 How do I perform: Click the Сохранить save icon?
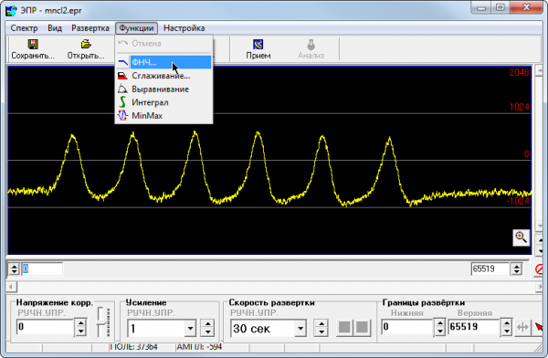tap(33, 44)
